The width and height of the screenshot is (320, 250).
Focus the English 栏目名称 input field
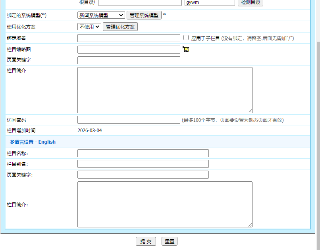point(143,153)
